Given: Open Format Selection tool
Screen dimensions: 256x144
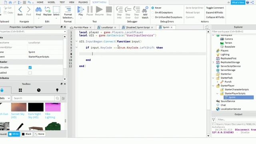Looking at the screenshot, I should coord(68,10).
